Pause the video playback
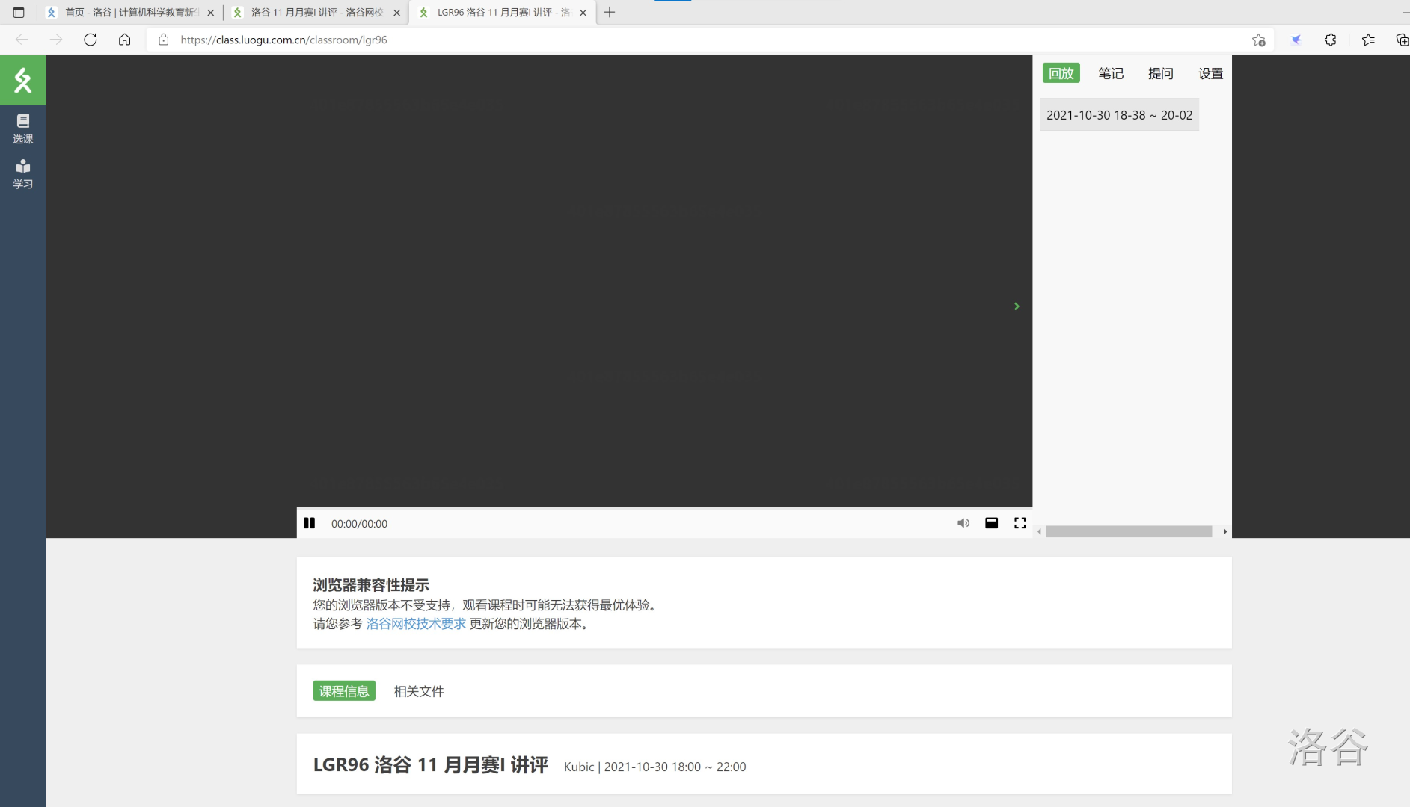 (x=309, y=523)
